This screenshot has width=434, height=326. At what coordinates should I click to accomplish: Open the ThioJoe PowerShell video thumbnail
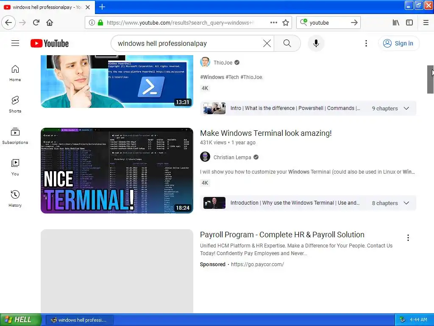click(x=117, y=81)
